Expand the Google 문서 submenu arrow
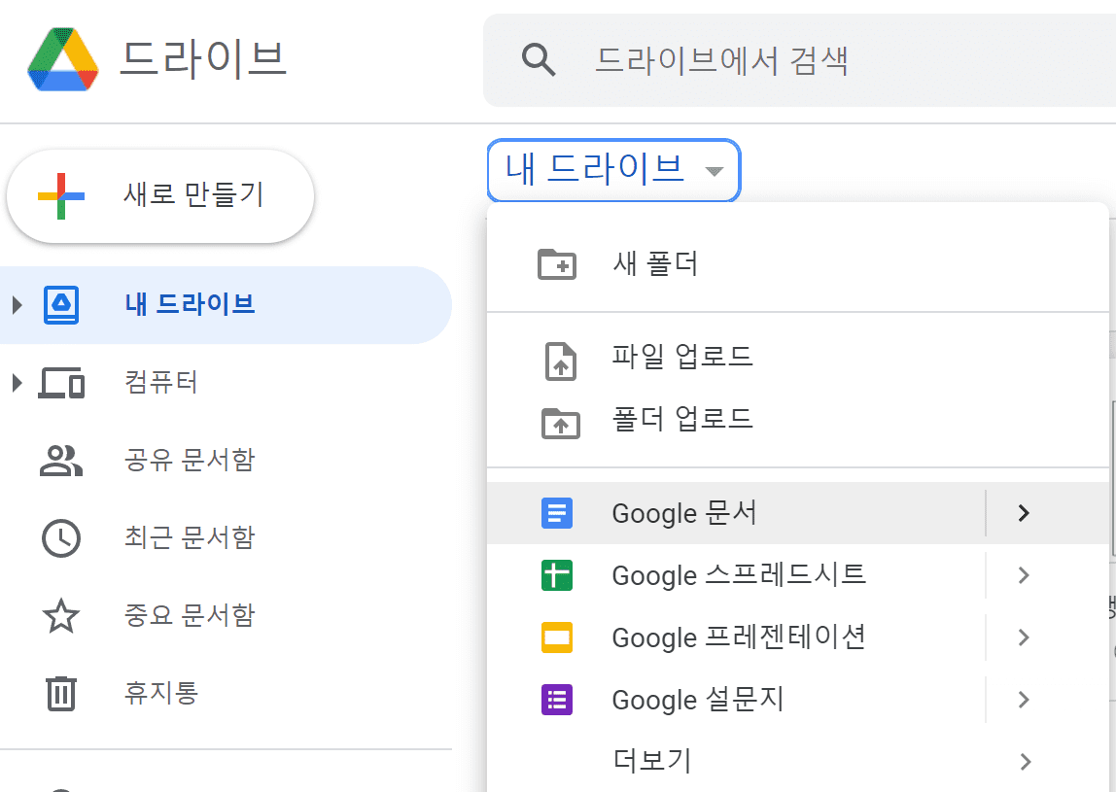The height and width of the screenshot is (792, 1116). click(1024, 513)
